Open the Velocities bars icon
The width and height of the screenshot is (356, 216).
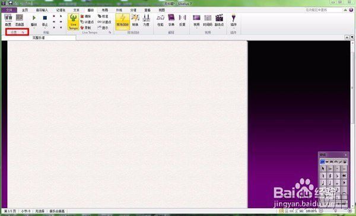[x=146, y=20]
